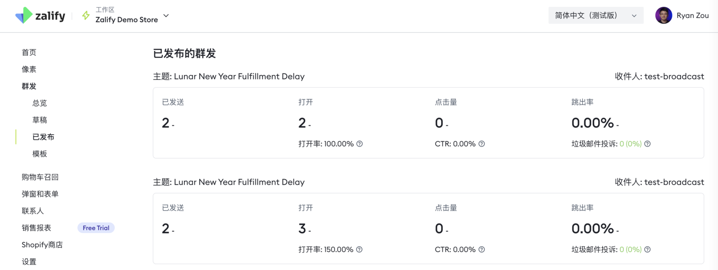Open 设置 from the sidebar

click(x=29, y=262)
